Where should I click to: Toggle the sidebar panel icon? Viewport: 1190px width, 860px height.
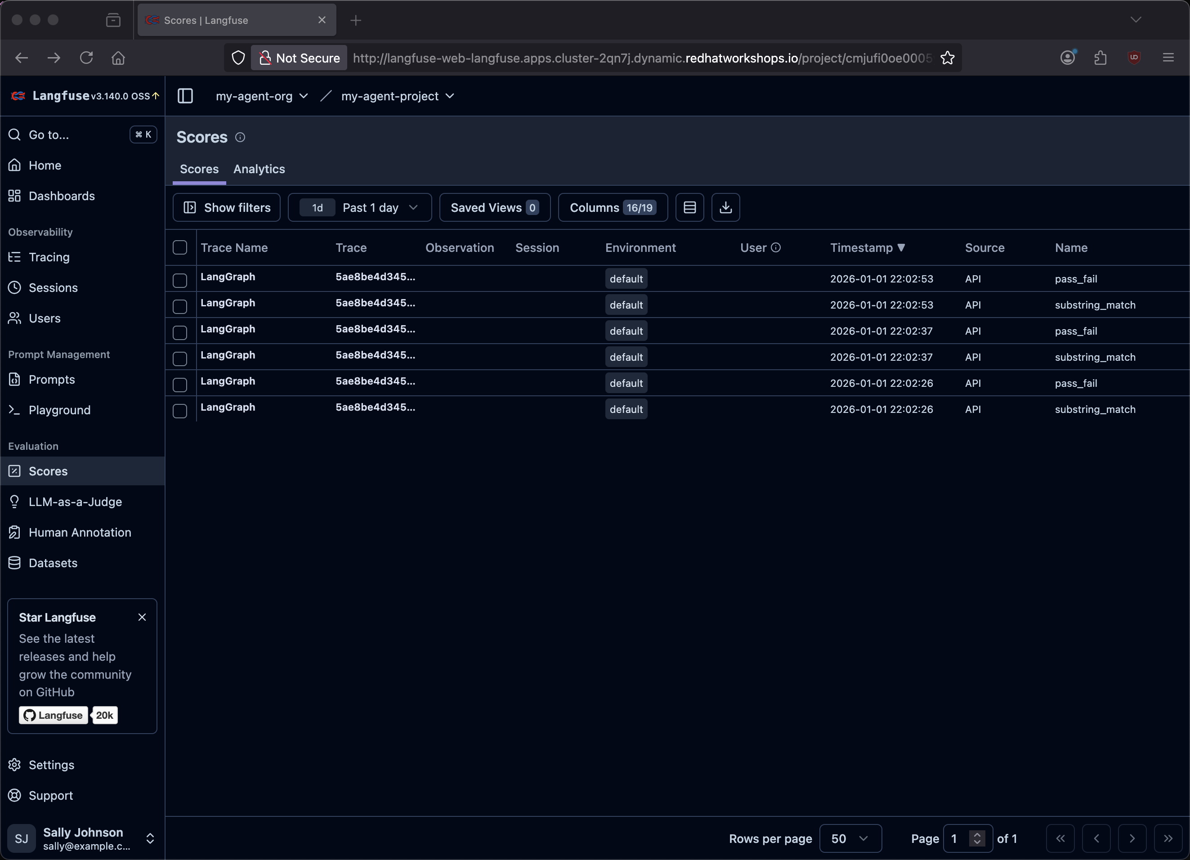click(185, 96)
